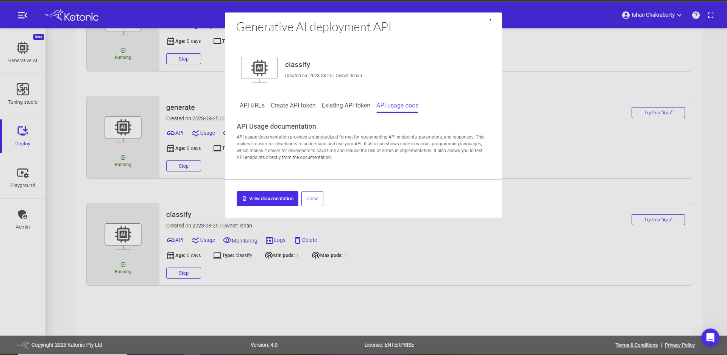The height and width of the screenshot is (355, 727).
Task: Click Beta badge on Generative AI
Action: click(x=39, y=37)
